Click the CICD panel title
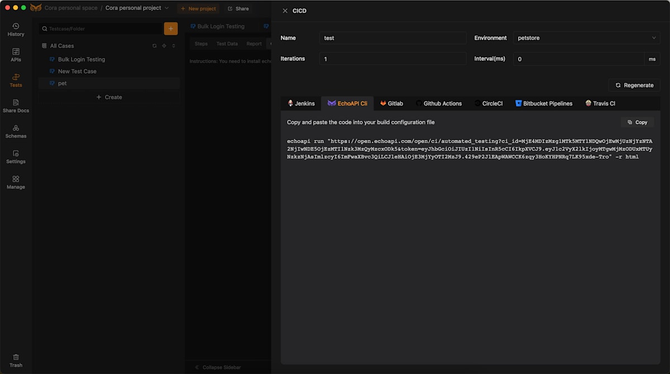Viewport: 670px width, 374px height. (299, 11)
